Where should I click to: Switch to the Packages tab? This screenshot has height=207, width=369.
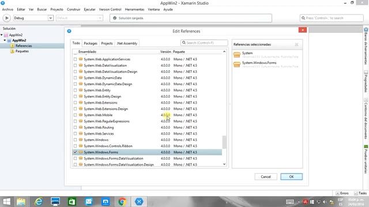(x=91, y=44)
